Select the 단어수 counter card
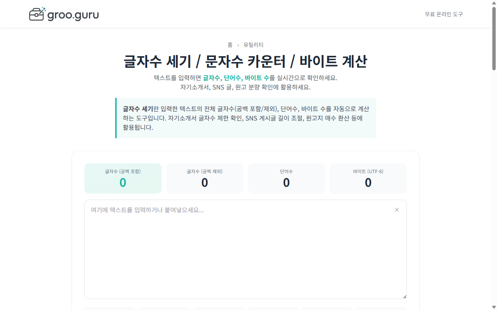 coord(286,178)
